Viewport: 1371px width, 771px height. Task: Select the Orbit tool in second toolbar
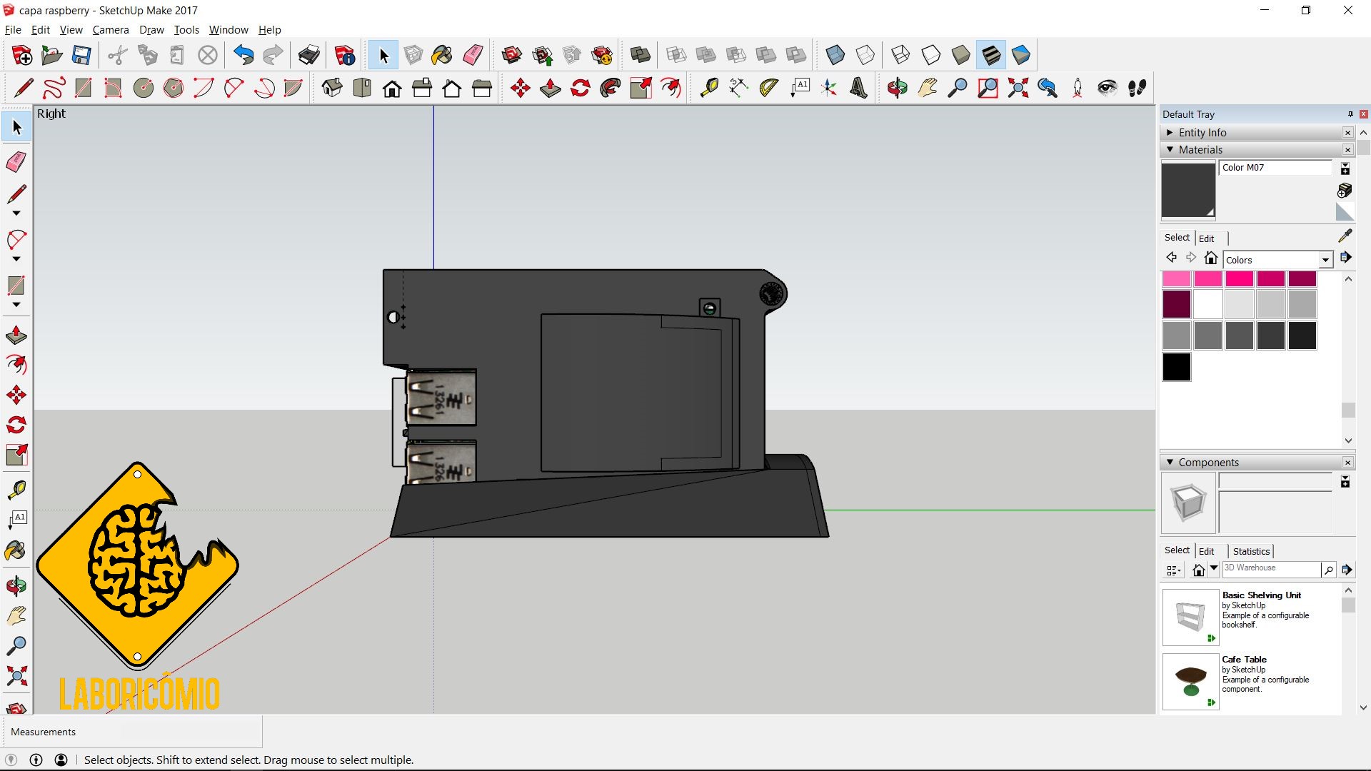click(897, 89)
